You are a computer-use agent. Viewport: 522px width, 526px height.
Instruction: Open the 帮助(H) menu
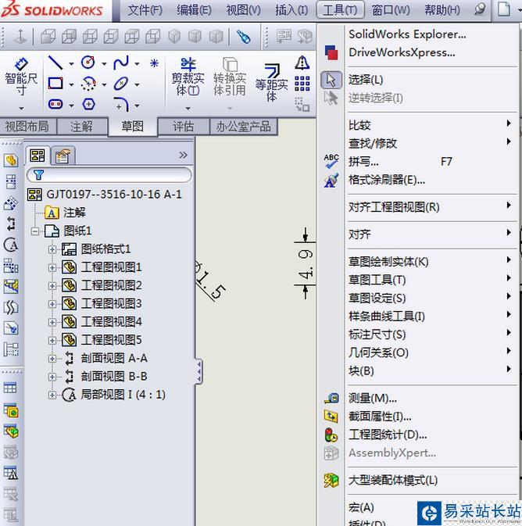coord(442,10)
